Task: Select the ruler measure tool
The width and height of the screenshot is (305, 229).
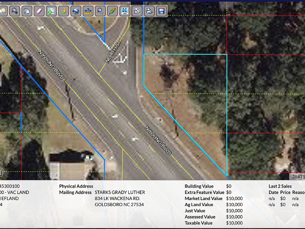Action: (88, 11)
